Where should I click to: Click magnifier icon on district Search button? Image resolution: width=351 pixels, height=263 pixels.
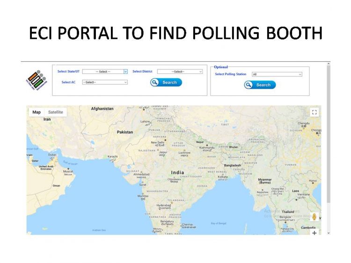(154, 83)
